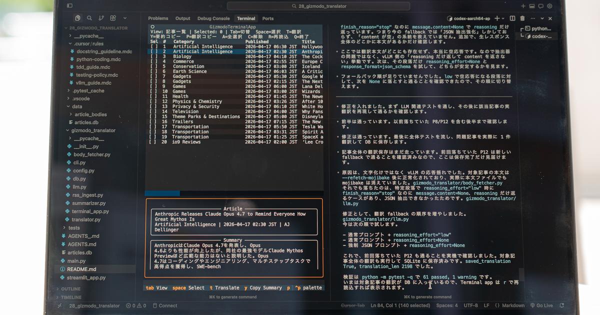This screenshot has width=600, height=315.
Task: Open the Search view icon
Action: pyautogui.click(x=89, y=18)
